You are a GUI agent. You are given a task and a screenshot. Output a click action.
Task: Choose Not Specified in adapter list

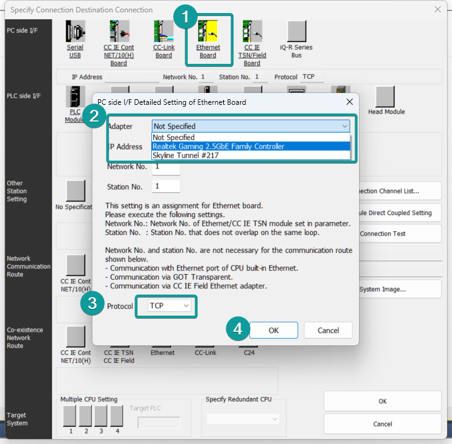point(250,137)
